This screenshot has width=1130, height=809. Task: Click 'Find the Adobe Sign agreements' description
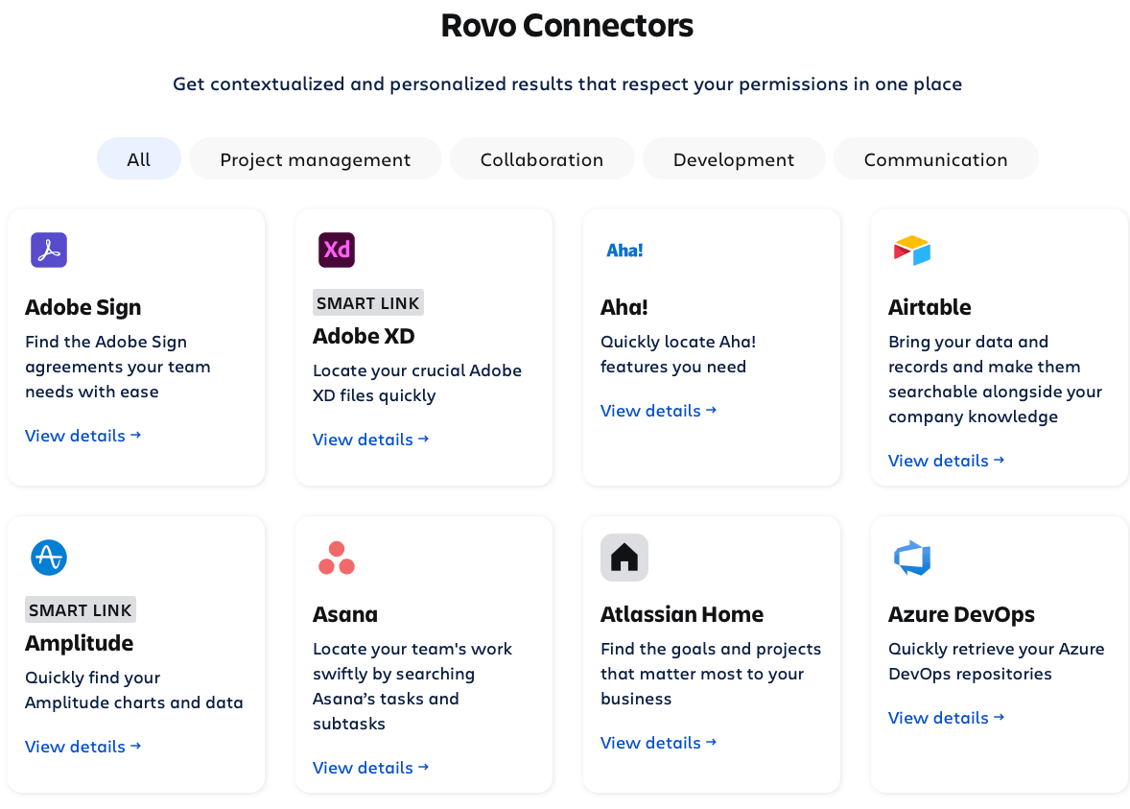coord(117,367)
